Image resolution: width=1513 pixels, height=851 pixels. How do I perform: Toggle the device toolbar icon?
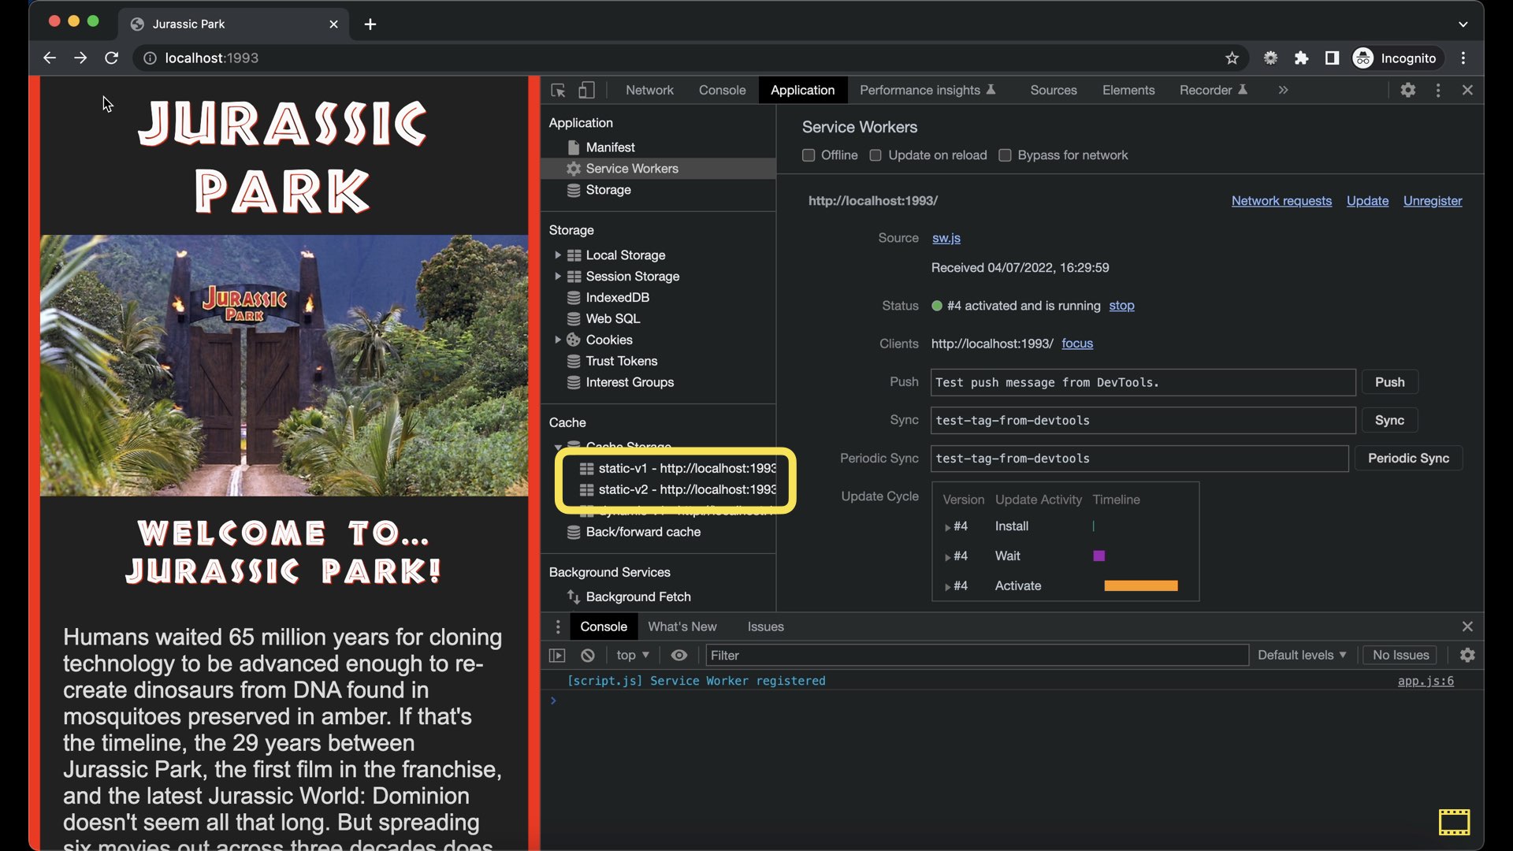(586, 91)
